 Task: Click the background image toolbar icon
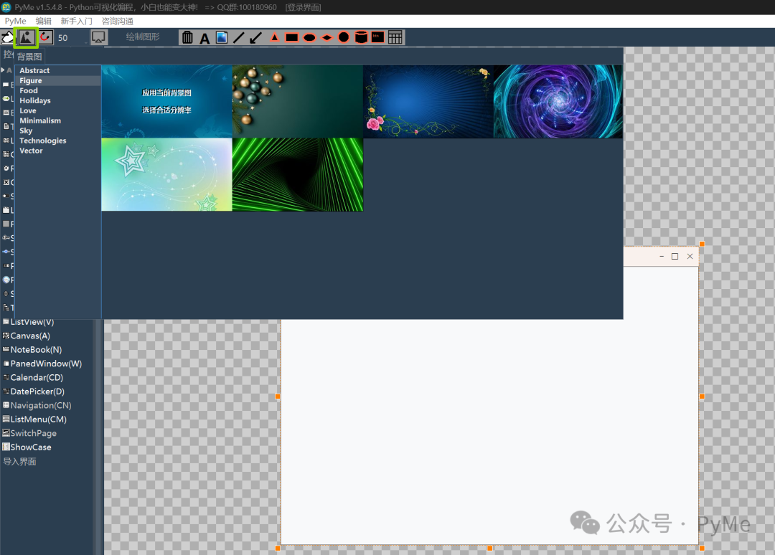(27, 37)
